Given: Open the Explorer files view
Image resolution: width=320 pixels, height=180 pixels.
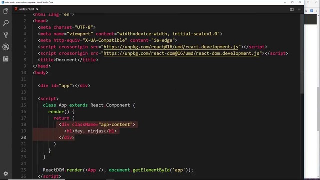Looking at the screenshot, I should click(6, 11).
